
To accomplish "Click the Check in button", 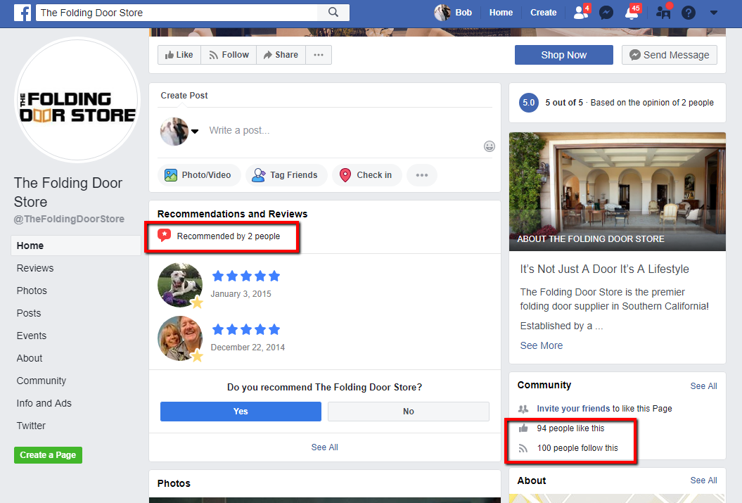I will [x=366, y=175].
